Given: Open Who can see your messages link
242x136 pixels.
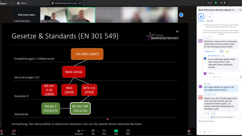Looking at the screenshot, I should pyautogui.click(x=222, y=117).
